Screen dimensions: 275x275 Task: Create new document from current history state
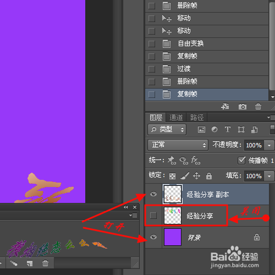click(225, 106)
